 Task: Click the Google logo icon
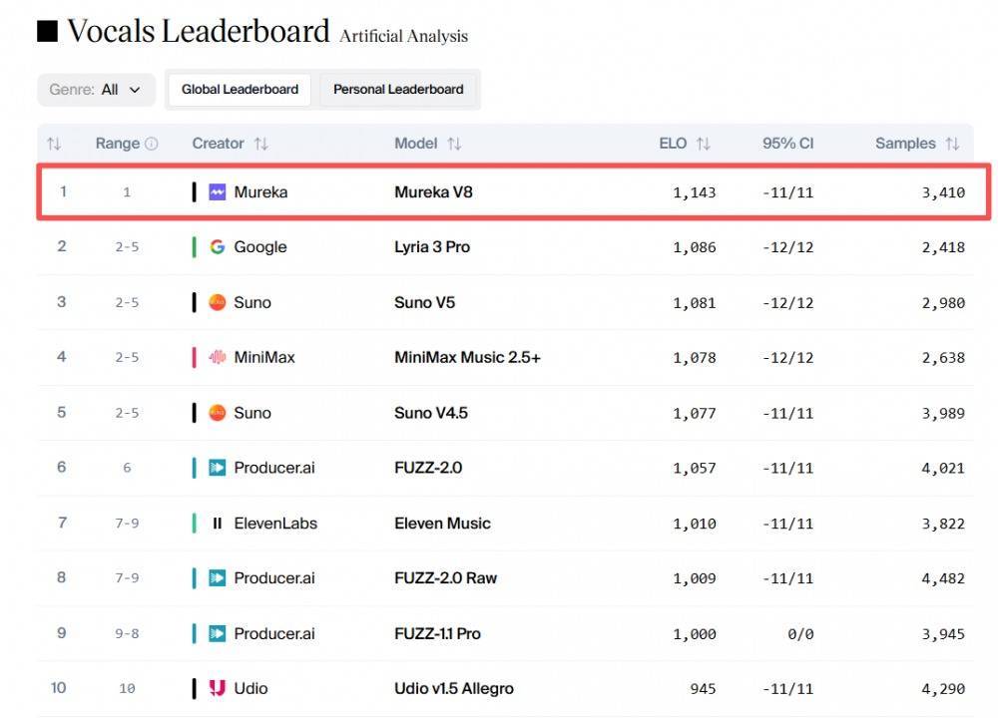tap(218, 247)
